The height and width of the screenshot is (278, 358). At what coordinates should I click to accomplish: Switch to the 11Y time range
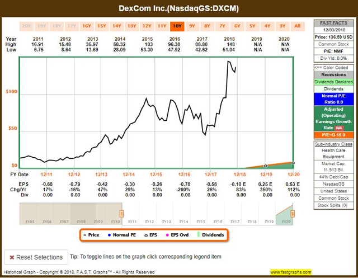(162, 26)
